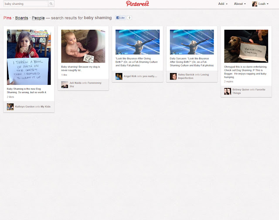Open Angel Kirk's avatar icon

coord(119,76)
